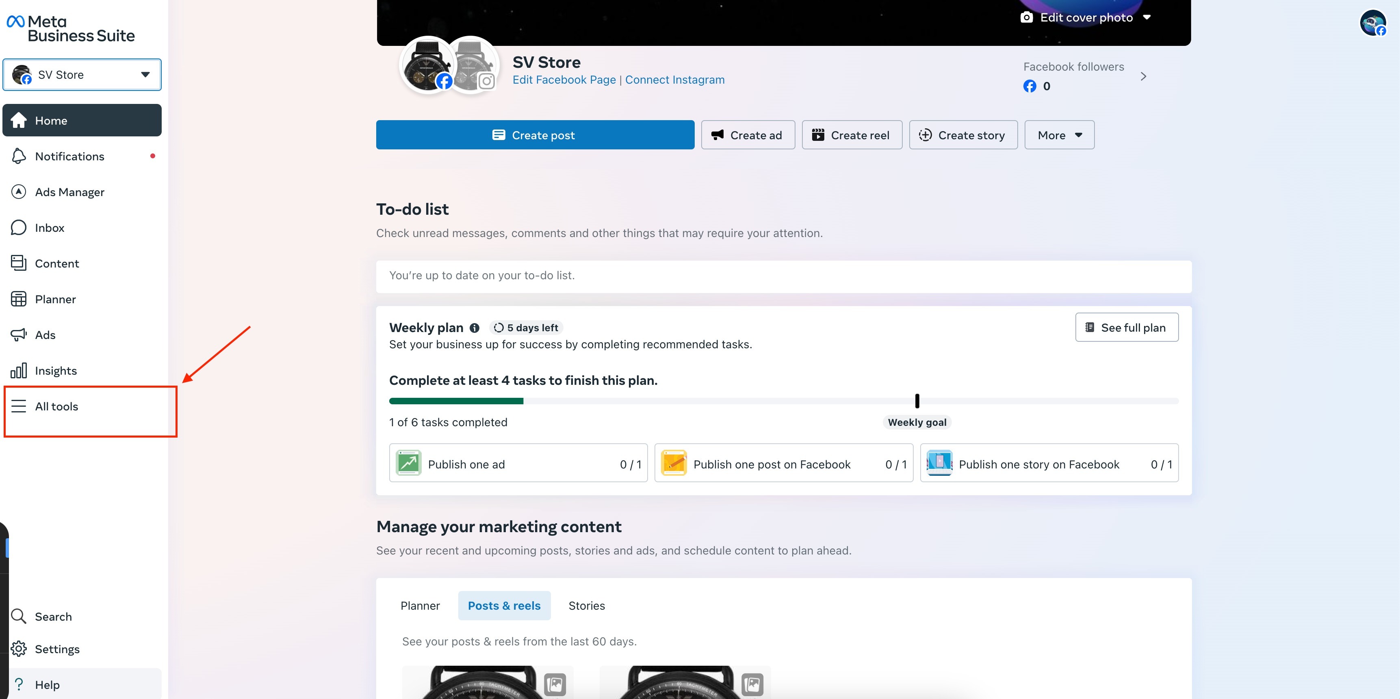Open the Planner calendar grid icon

(18, 299)
